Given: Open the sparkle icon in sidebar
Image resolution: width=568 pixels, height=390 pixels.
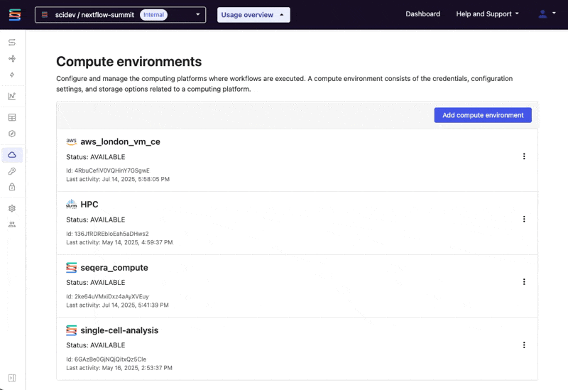Looking at the screenshot, I should [x=12, y=75].
